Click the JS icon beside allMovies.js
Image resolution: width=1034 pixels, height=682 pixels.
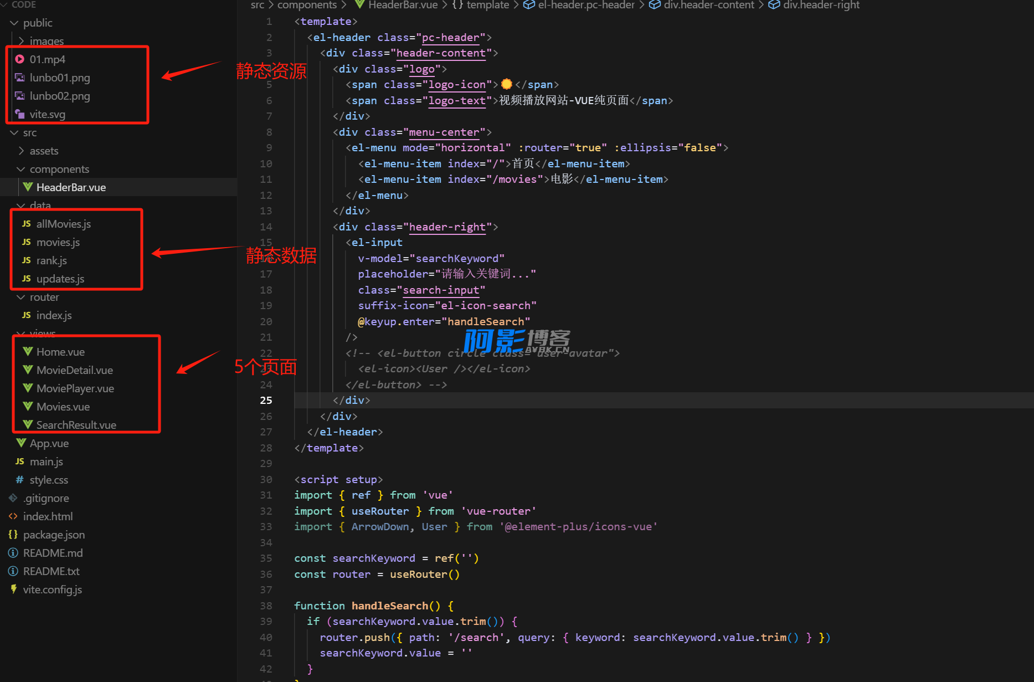[x=27, y=224]
